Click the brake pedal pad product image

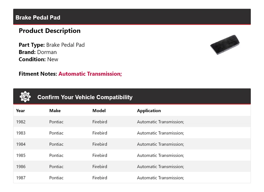225,45
